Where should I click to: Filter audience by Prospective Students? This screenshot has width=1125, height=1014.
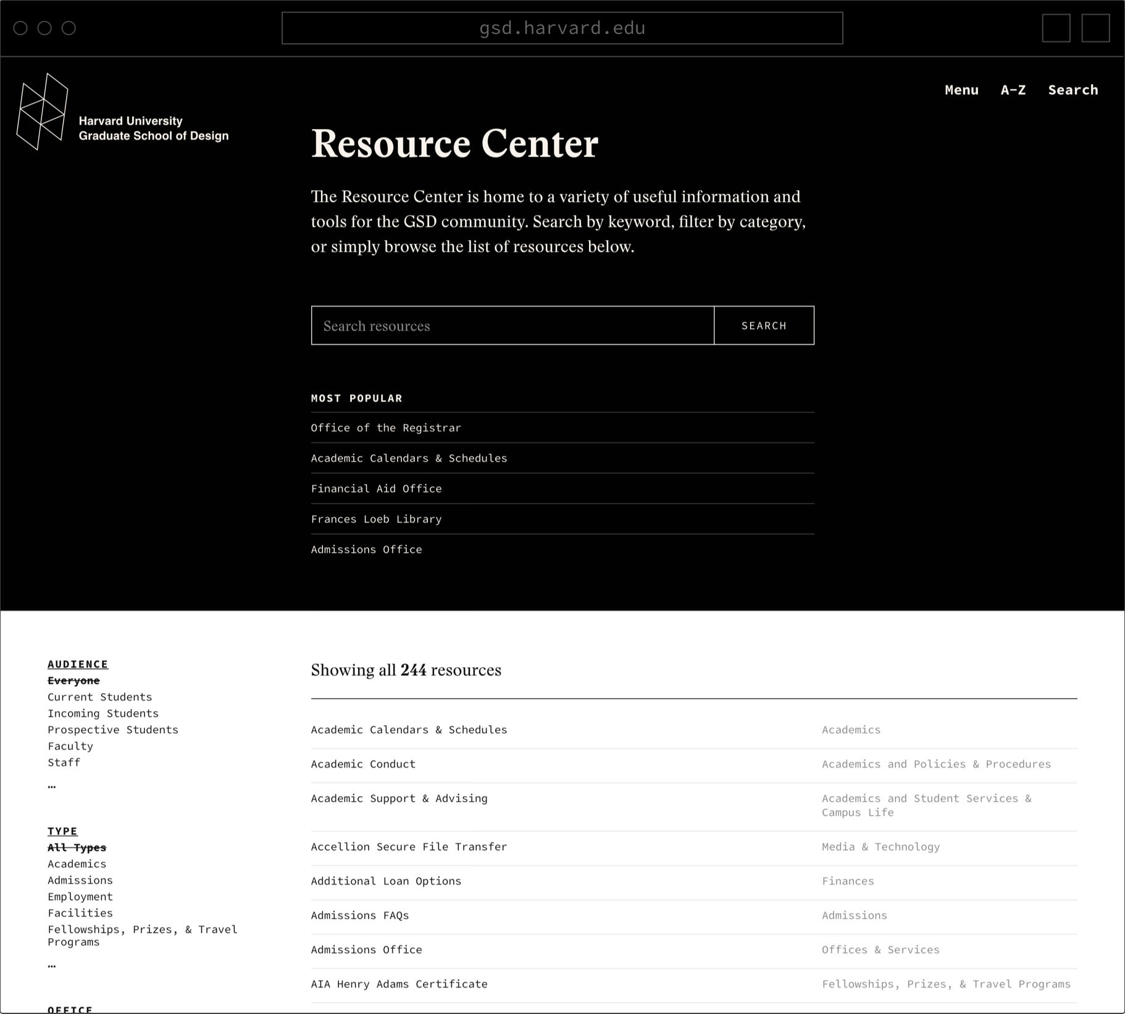[x=113, y=729]
